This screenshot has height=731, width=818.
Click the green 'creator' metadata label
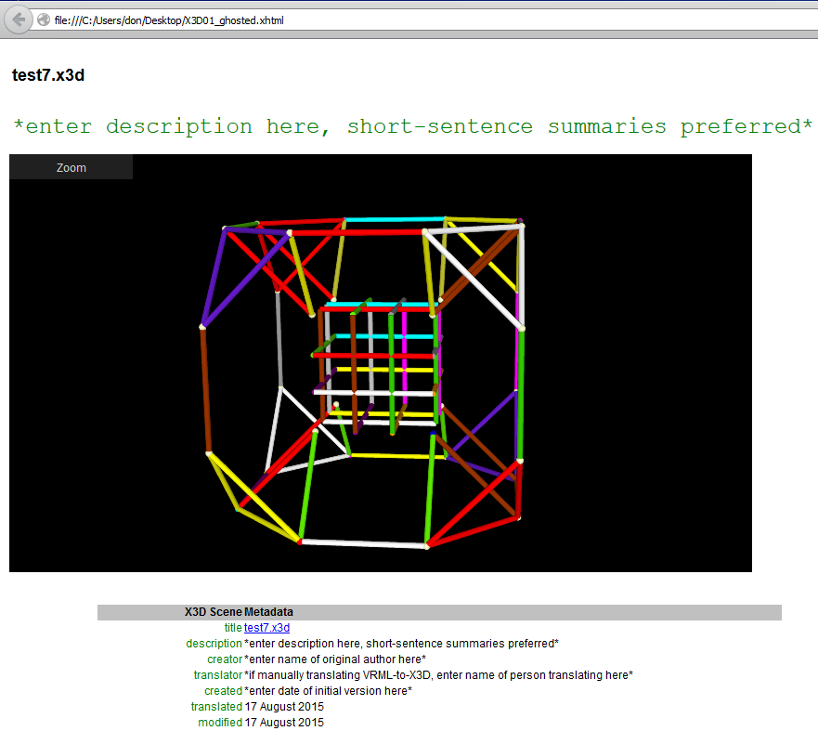pyautogui.click(x=224, y=659)
